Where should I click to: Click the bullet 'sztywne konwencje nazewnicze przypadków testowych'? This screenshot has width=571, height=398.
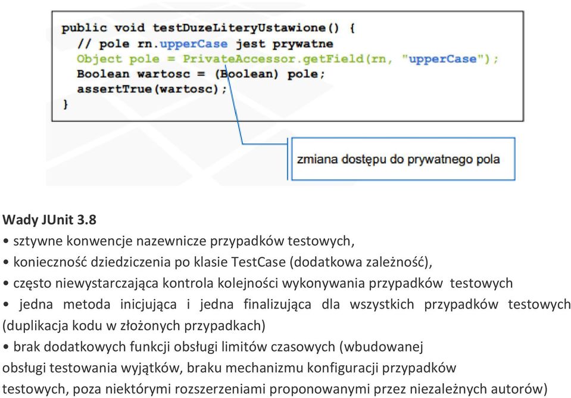179,241
